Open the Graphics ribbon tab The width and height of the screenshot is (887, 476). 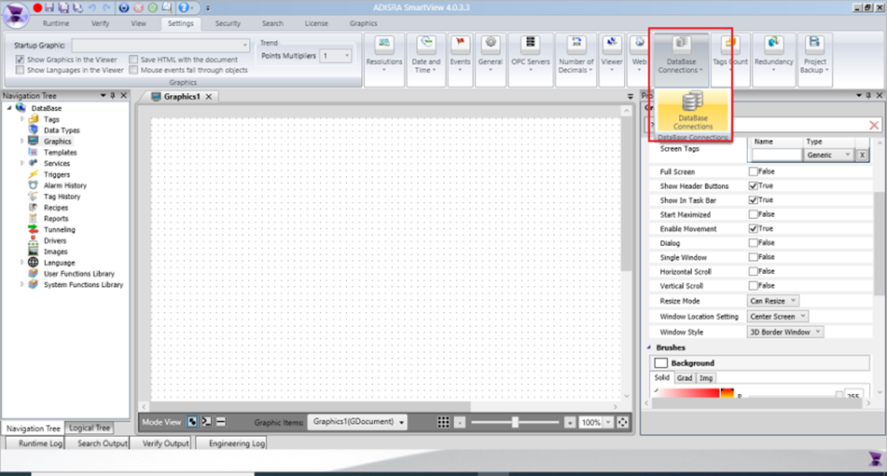click(x=363, y=23)
